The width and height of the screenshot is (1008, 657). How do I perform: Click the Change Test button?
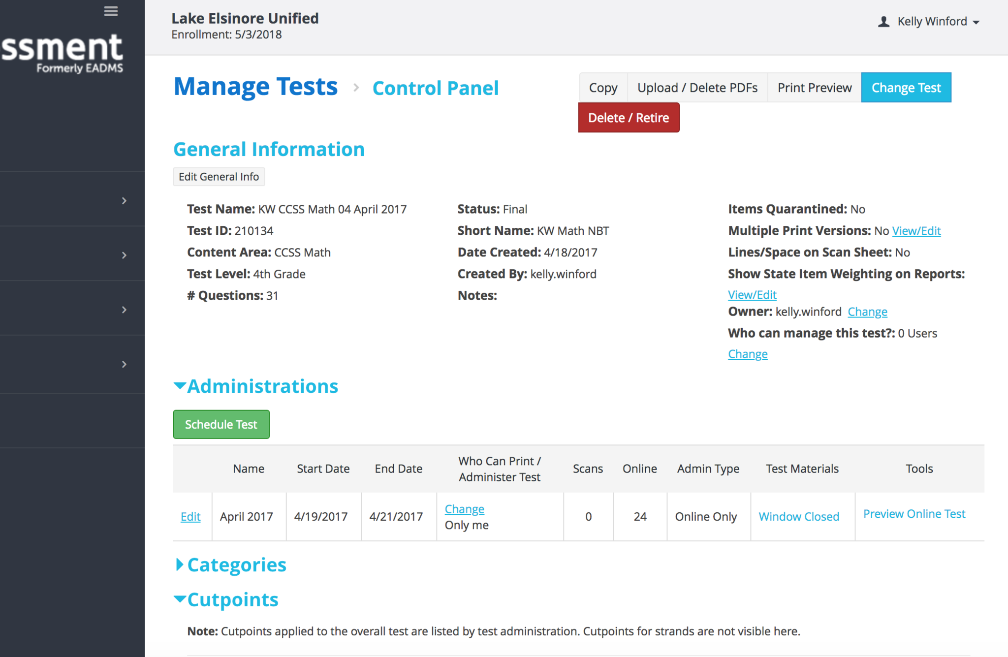click(906, 88)
